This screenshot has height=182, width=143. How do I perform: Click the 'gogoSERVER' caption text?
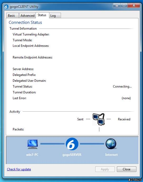[72, 155]
